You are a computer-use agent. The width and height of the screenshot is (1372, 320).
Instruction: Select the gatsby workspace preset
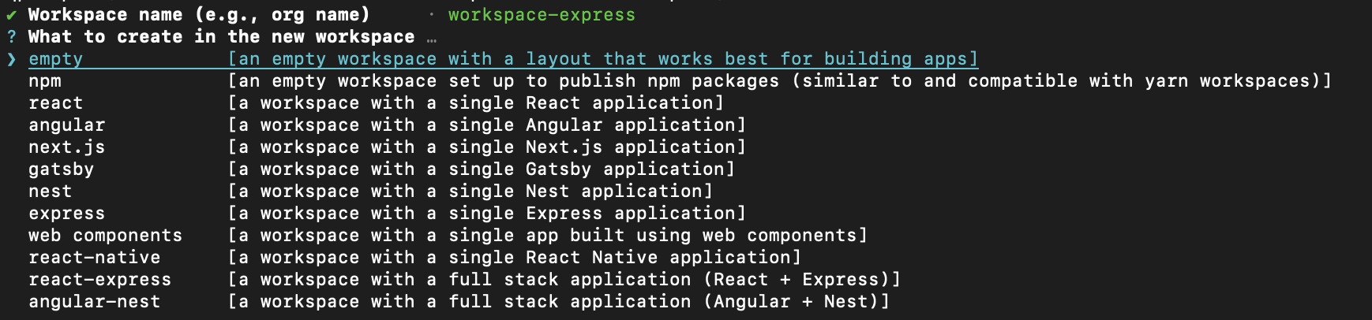click(x=61, y=169)
